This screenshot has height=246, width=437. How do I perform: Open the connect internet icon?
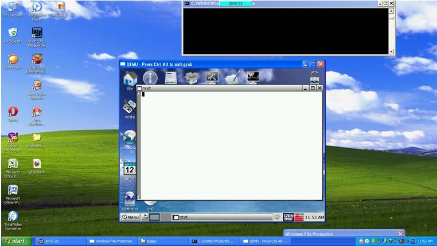pyautogui.click(x=130, y=199)
